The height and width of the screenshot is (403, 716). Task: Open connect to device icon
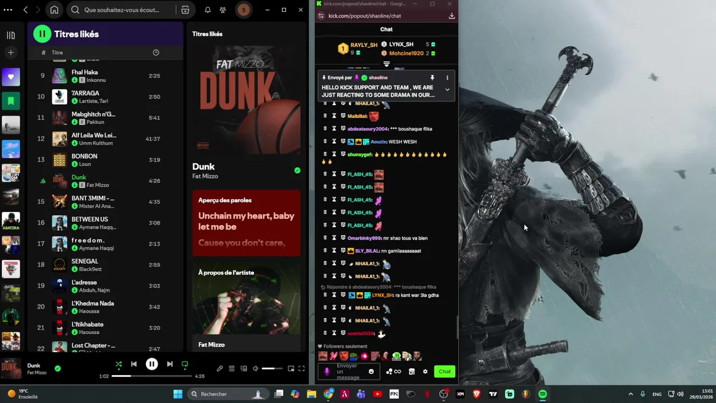click(243, 368)
